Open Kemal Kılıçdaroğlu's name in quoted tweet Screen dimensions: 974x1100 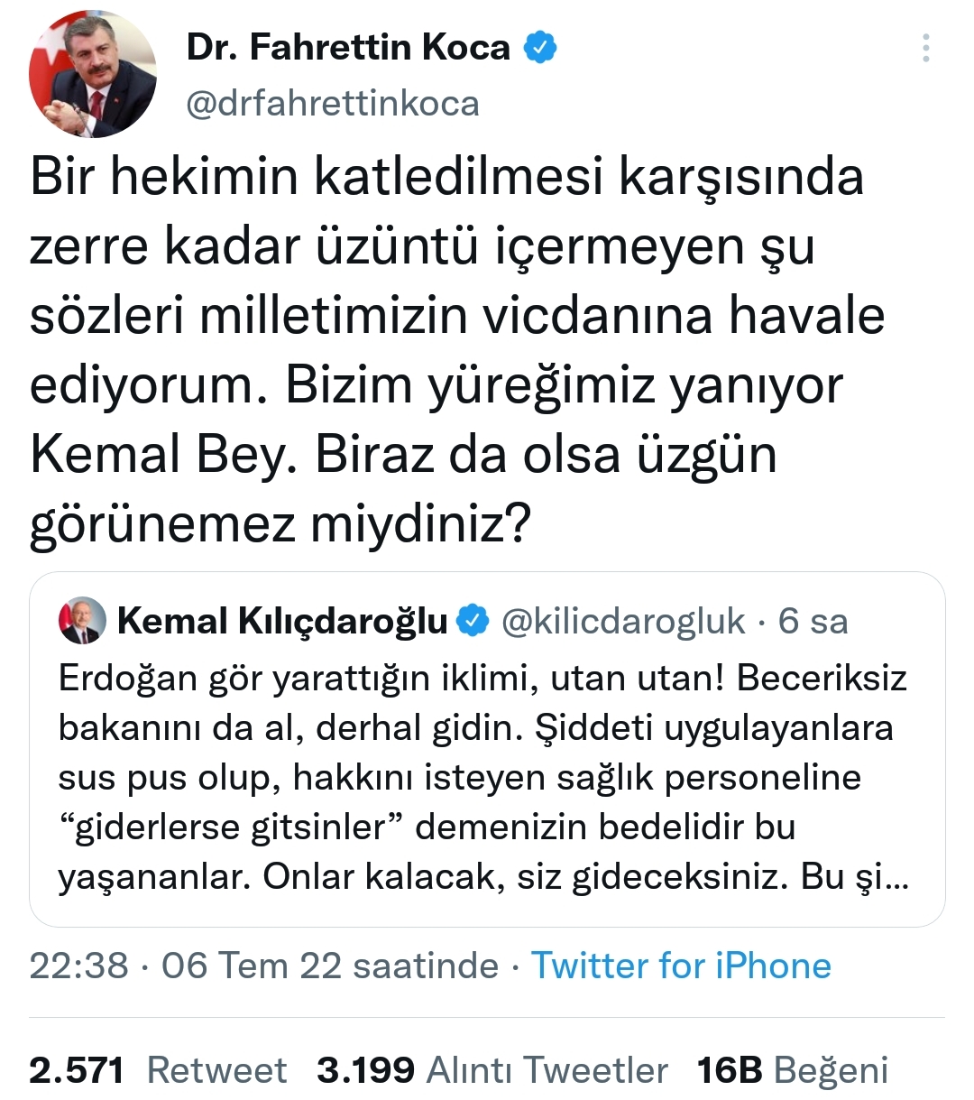[x=282, y=621]
